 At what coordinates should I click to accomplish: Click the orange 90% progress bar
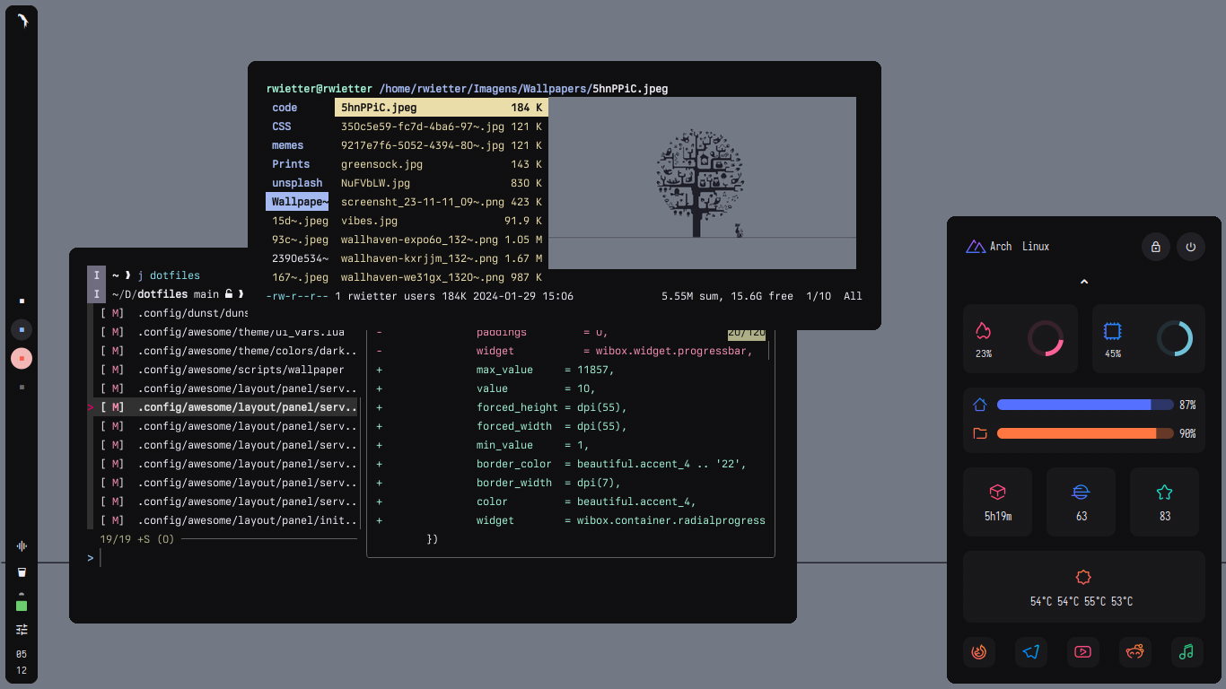click(1085, 433)
